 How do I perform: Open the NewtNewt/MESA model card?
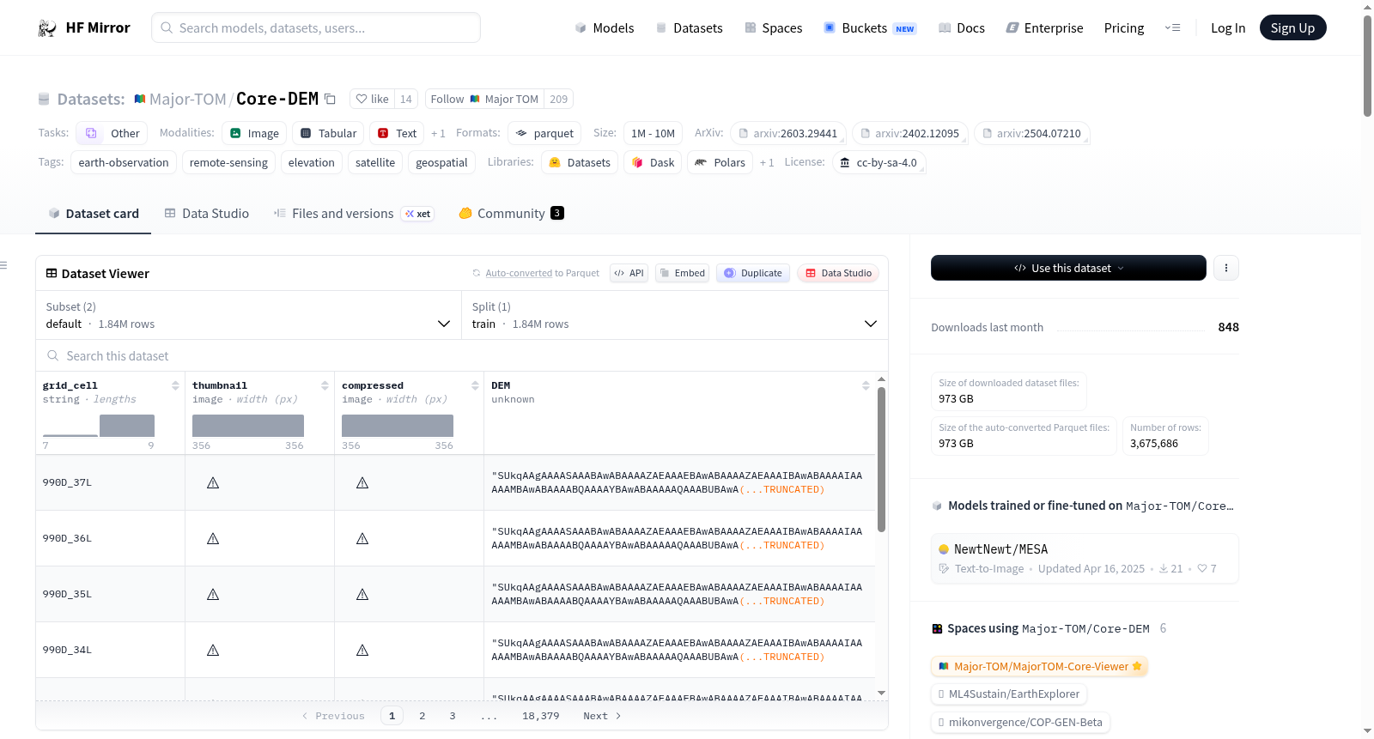1085,558
